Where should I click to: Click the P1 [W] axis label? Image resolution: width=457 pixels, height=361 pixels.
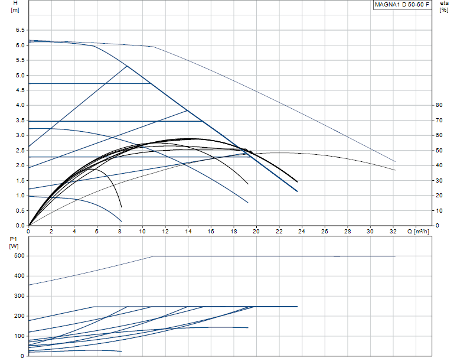[x=14, y=243]
